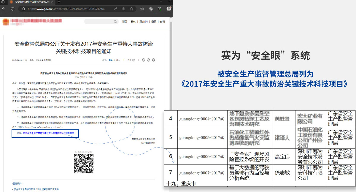Select the 安全监管总局办公厅 tab

click(31, 2)
